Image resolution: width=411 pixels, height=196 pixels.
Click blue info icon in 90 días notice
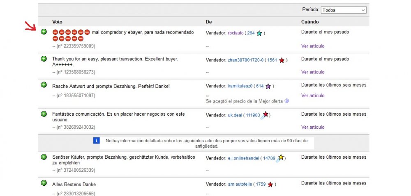click(x=96, y=141)
